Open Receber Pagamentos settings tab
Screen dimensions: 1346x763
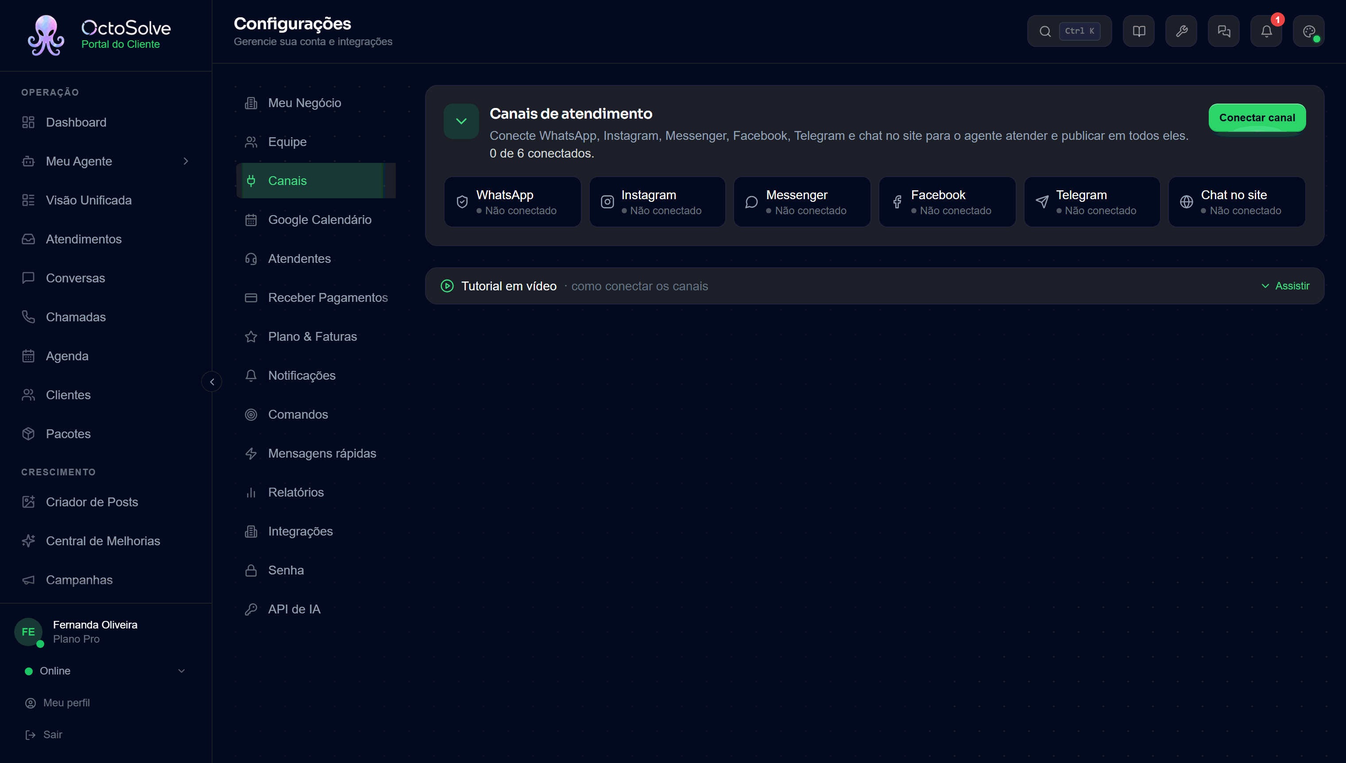(316, 298)
